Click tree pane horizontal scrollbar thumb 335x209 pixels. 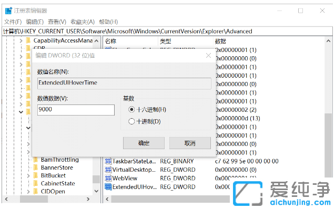34,199
